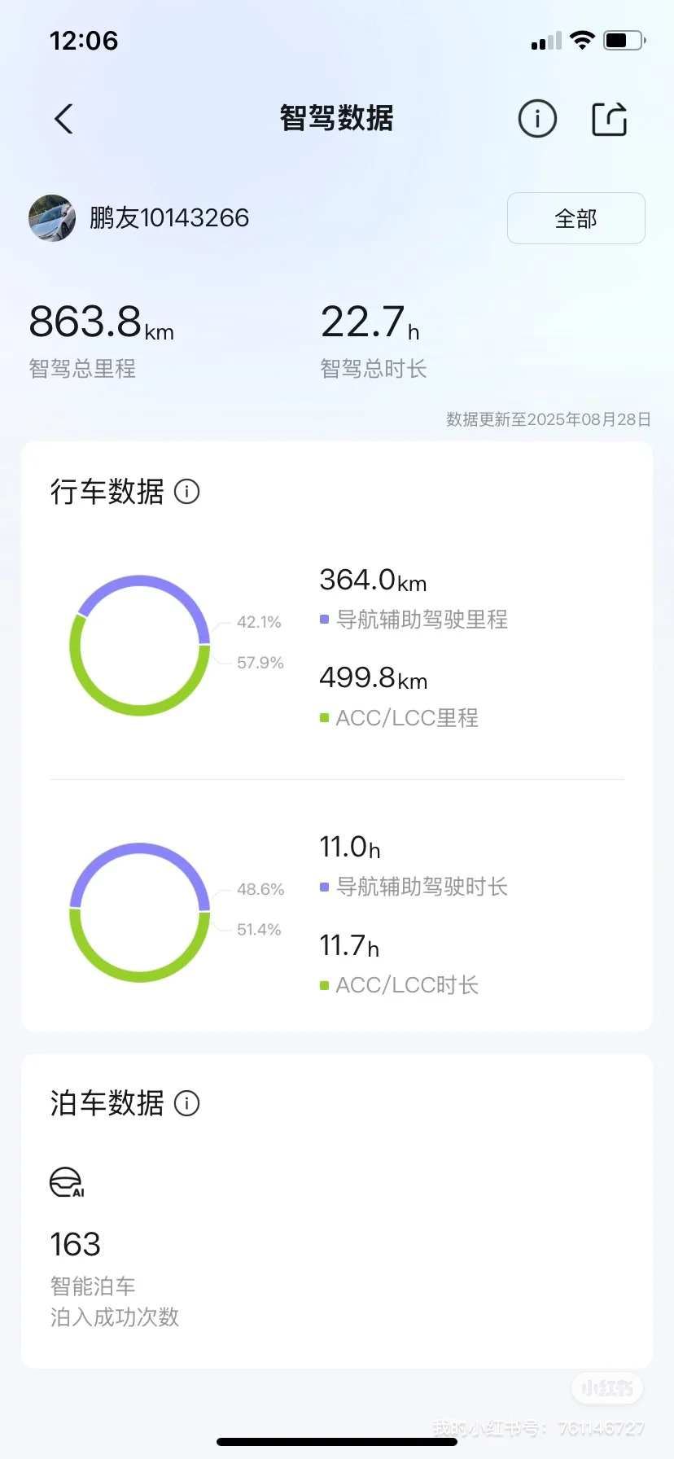Tap username 鹏友10143266
Viewport: 674px width, 1459px height.
[169, 218]
